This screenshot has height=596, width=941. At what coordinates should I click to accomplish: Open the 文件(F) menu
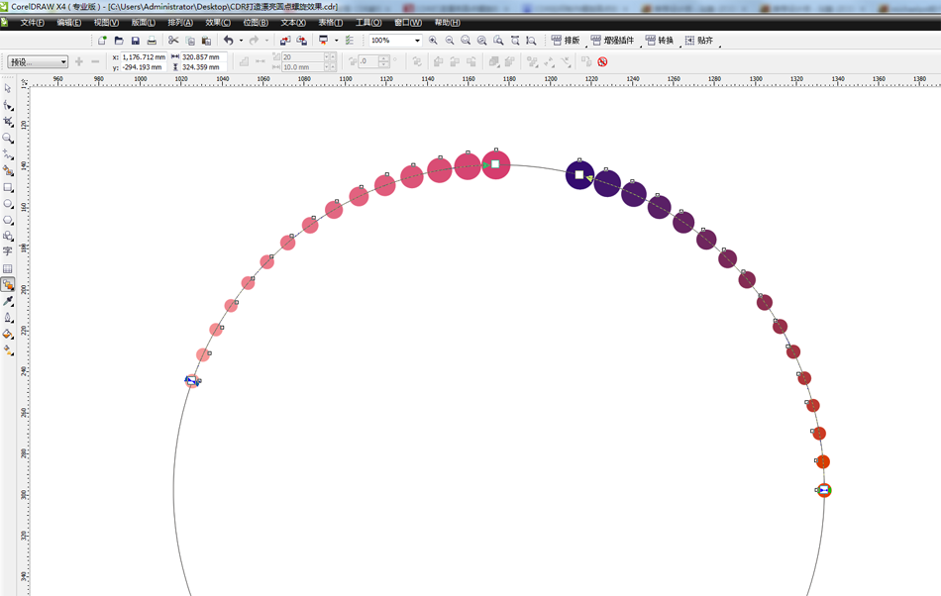[x=32, y=22]
